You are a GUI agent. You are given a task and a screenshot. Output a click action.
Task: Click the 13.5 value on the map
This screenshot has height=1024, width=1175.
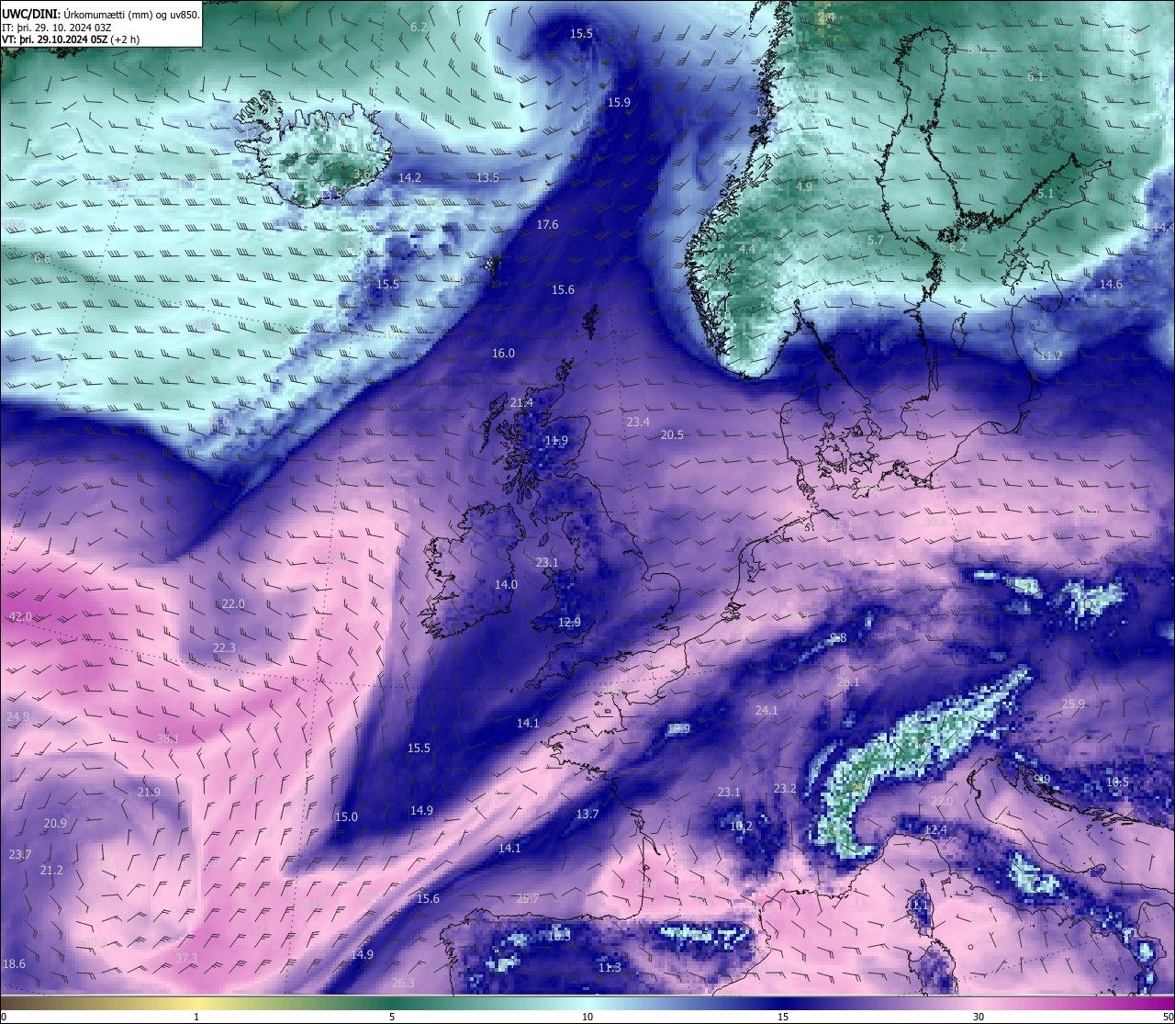click(x=487, y=177)
